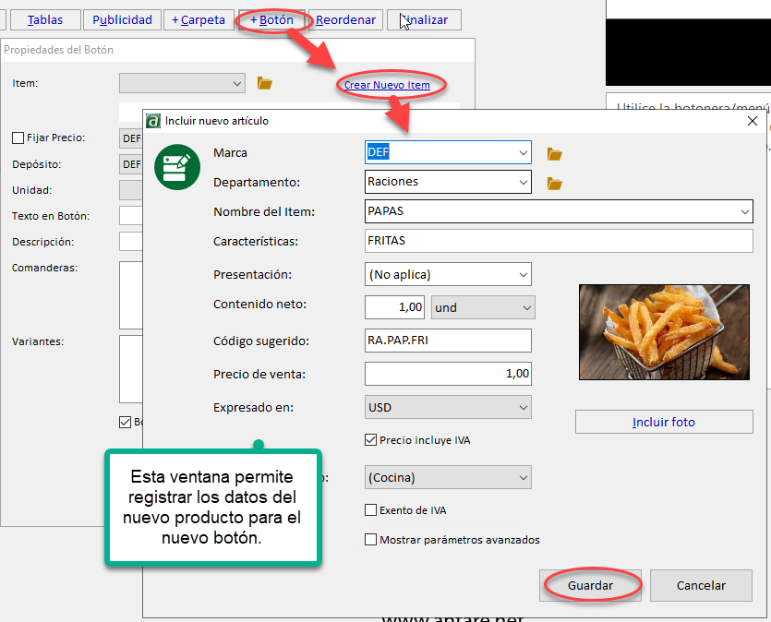The width and height of the screenshot is (771, 622).
Task: Click the folder icon next to Marca
Action: pyautogui.click(x=554, y=154)
